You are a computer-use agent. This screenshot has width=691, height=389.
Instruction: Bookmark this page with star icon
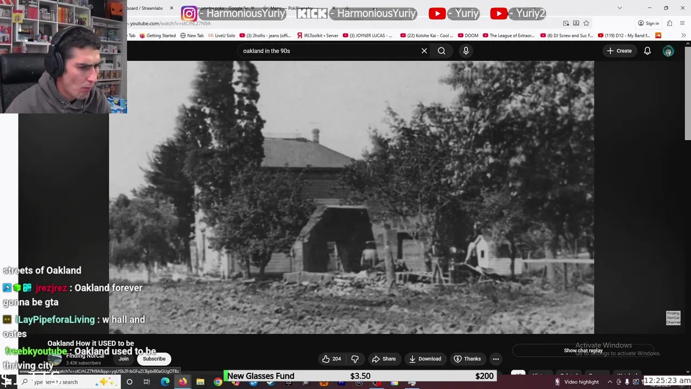(x=586, y=23)
